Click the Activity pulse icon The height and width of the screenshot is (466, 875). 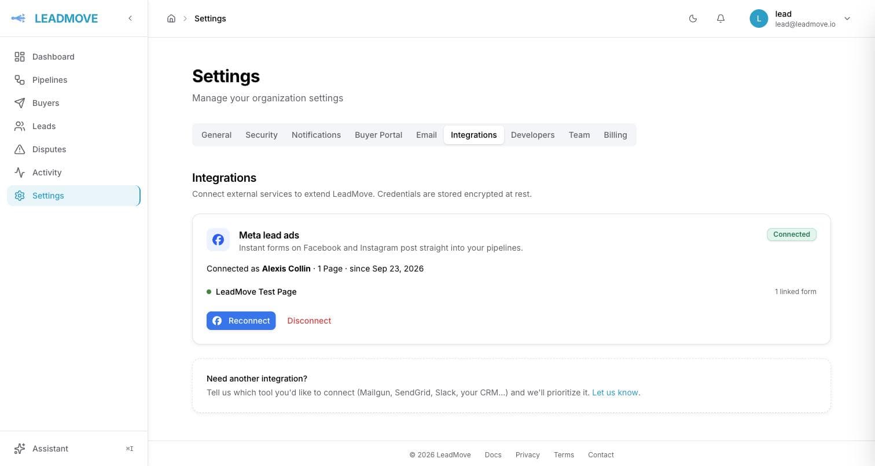[x=20, y=173]
